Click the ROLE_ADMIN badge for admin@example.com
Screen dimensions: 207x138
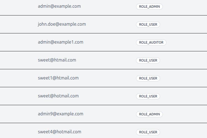[149, 6]
